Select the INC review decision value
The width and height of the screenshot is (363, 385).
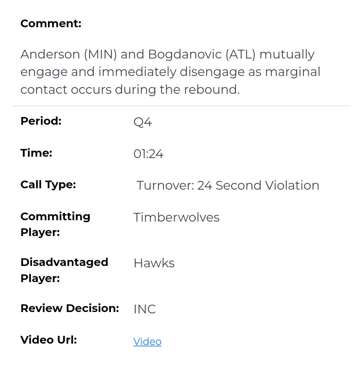click(x=145, y=309)
